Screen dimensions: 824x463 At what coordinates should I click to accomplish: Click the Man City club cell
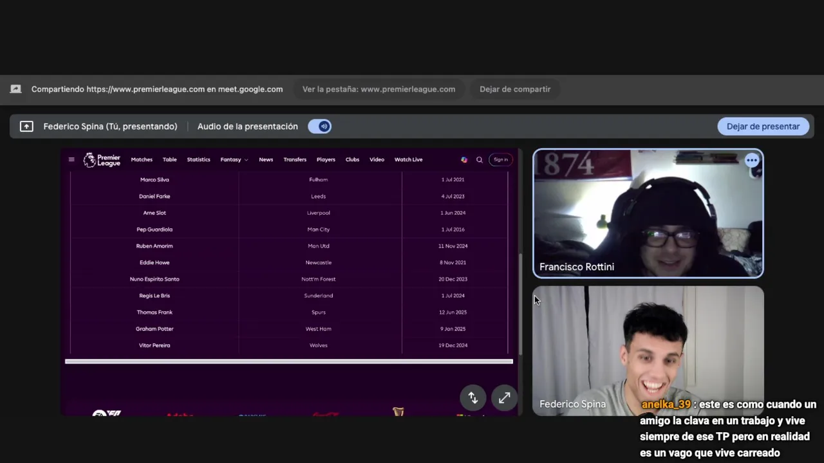[x=319, y=230]
